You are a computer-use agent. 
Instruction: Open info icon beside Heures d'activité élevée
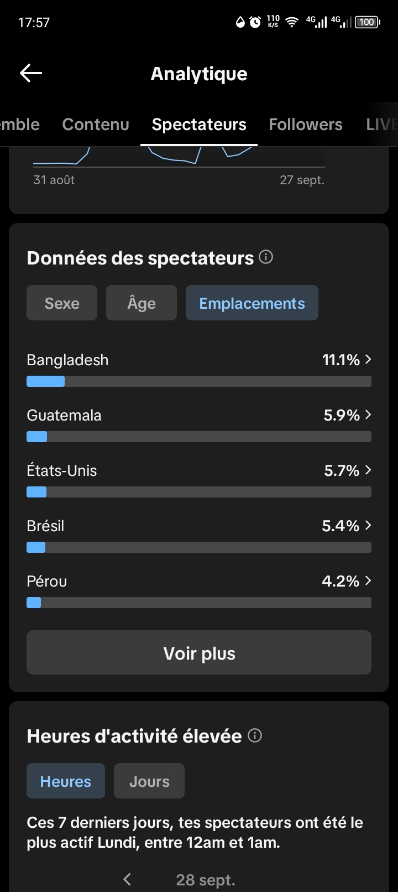tap(255, 735)
